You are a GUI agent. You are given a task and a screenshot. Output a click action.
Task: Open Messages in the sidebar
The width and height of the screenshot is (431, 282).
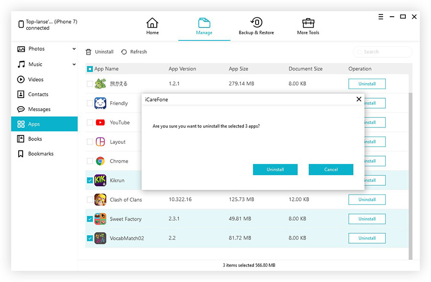39,109
